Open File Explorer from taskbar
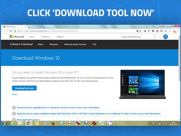181x136 pixels. (20, 124)
